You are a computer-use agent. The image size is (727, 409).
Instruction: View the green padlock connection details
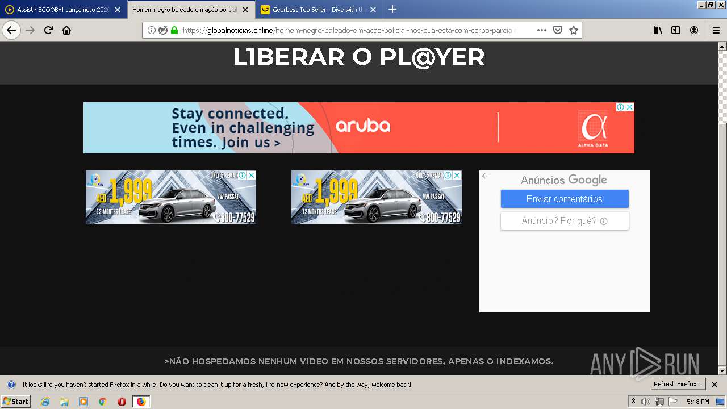[174, 30]
